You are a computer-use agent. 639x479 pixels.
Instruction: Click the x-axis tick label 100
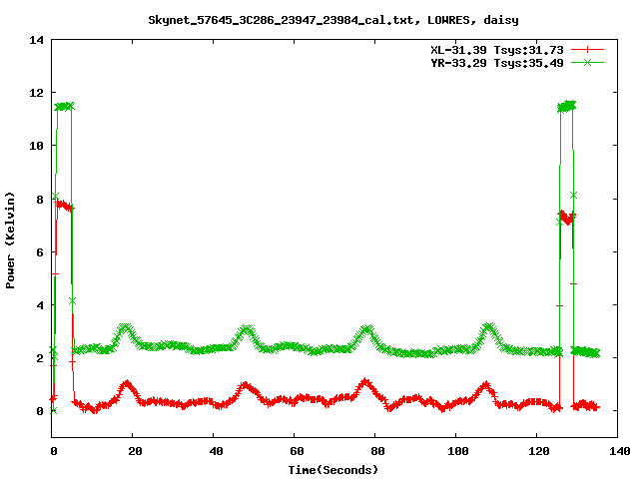(x=458, y=451)
